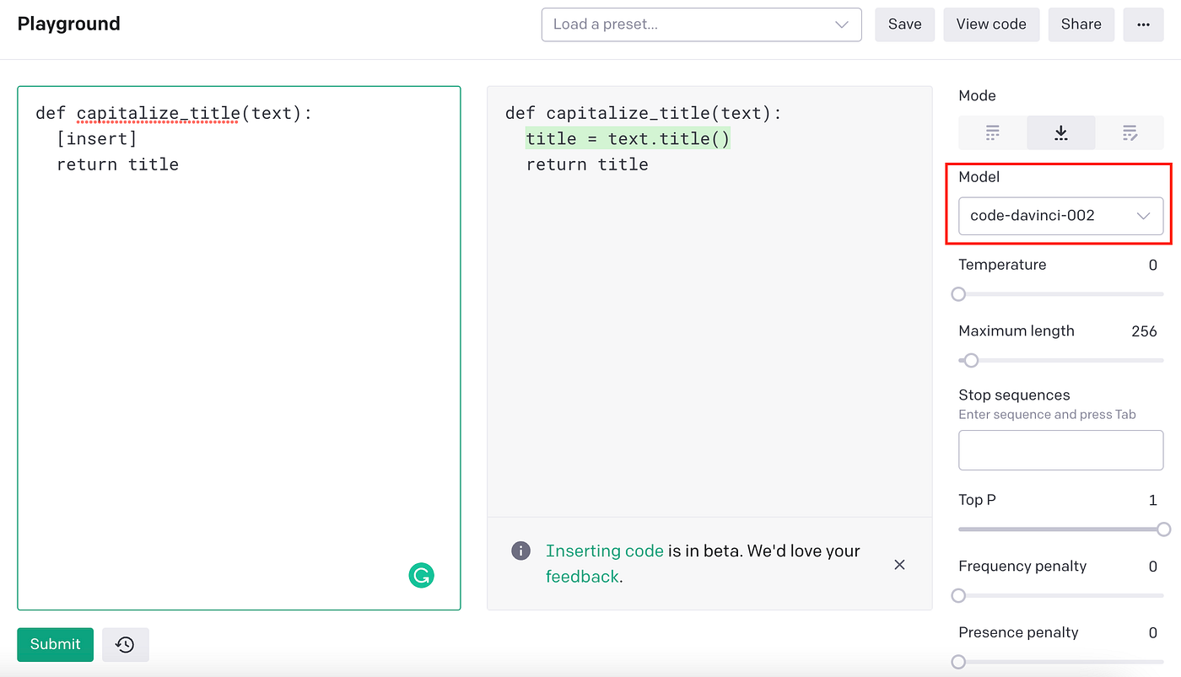Open the Model code-davinci-002 dropdown
The width and height of the screenshot is (1181, 677).
click(1061, 216)
